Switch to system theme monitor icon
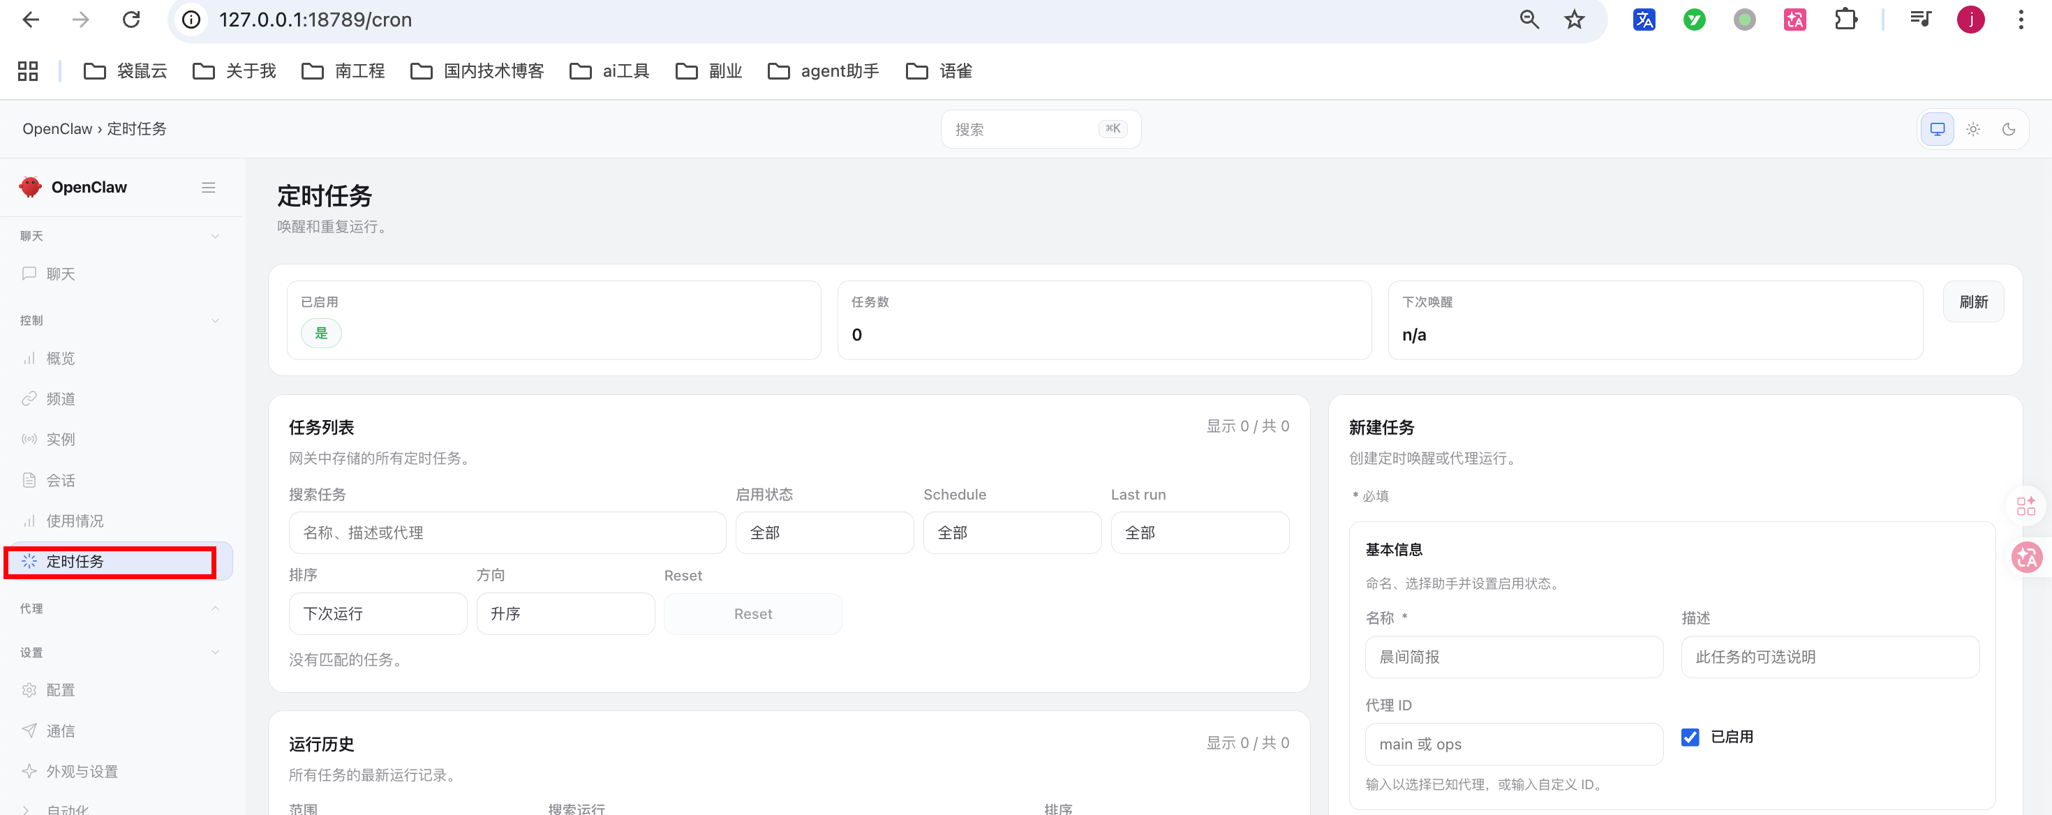 (x=1938, y=129)
